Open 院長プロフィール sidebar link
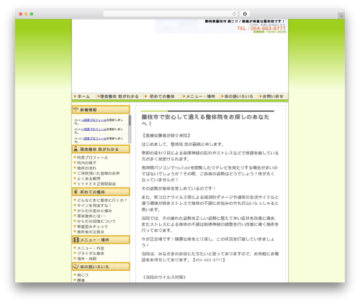The width and height of the screenshot is (360, 304). [92, 157]
